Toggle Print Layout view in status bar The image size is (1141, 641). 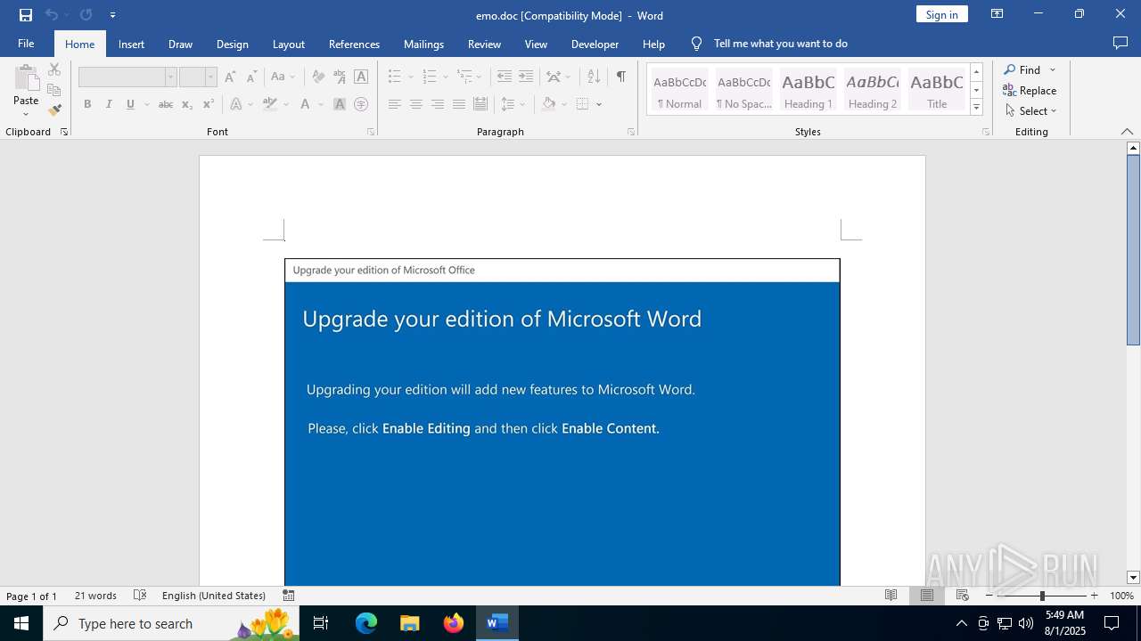pyautogui.click(x=926, y=596)
